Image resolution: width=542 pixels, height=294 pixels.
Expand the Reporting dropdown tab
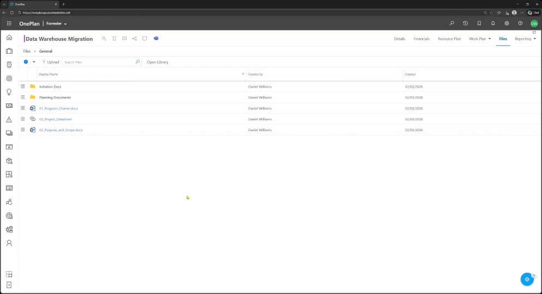tap(526, 39)
